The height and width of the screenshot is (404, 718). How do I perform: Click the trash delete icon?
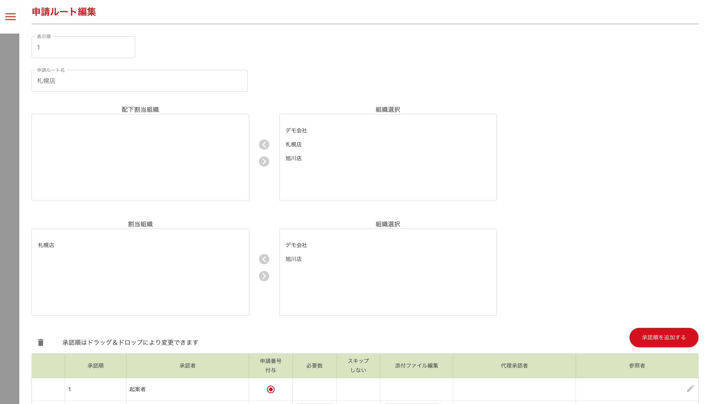[x=41, y=342]
